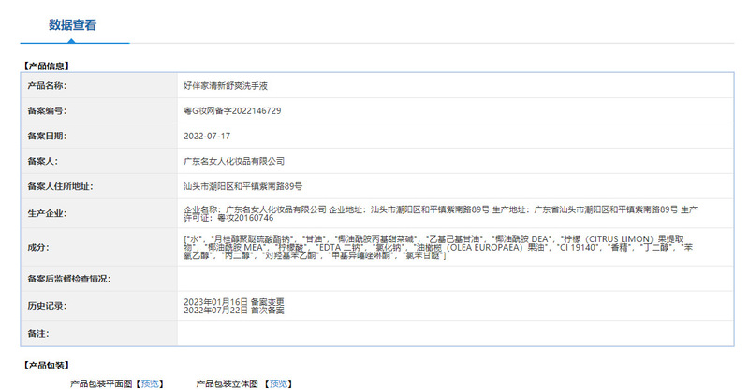The image size is (749, 390).
Task: Click the 备案人住所地址 label
Action: click(60, 186)
